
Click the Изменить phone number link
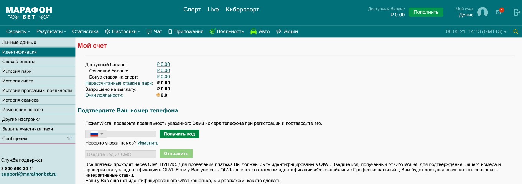[148, 143]
